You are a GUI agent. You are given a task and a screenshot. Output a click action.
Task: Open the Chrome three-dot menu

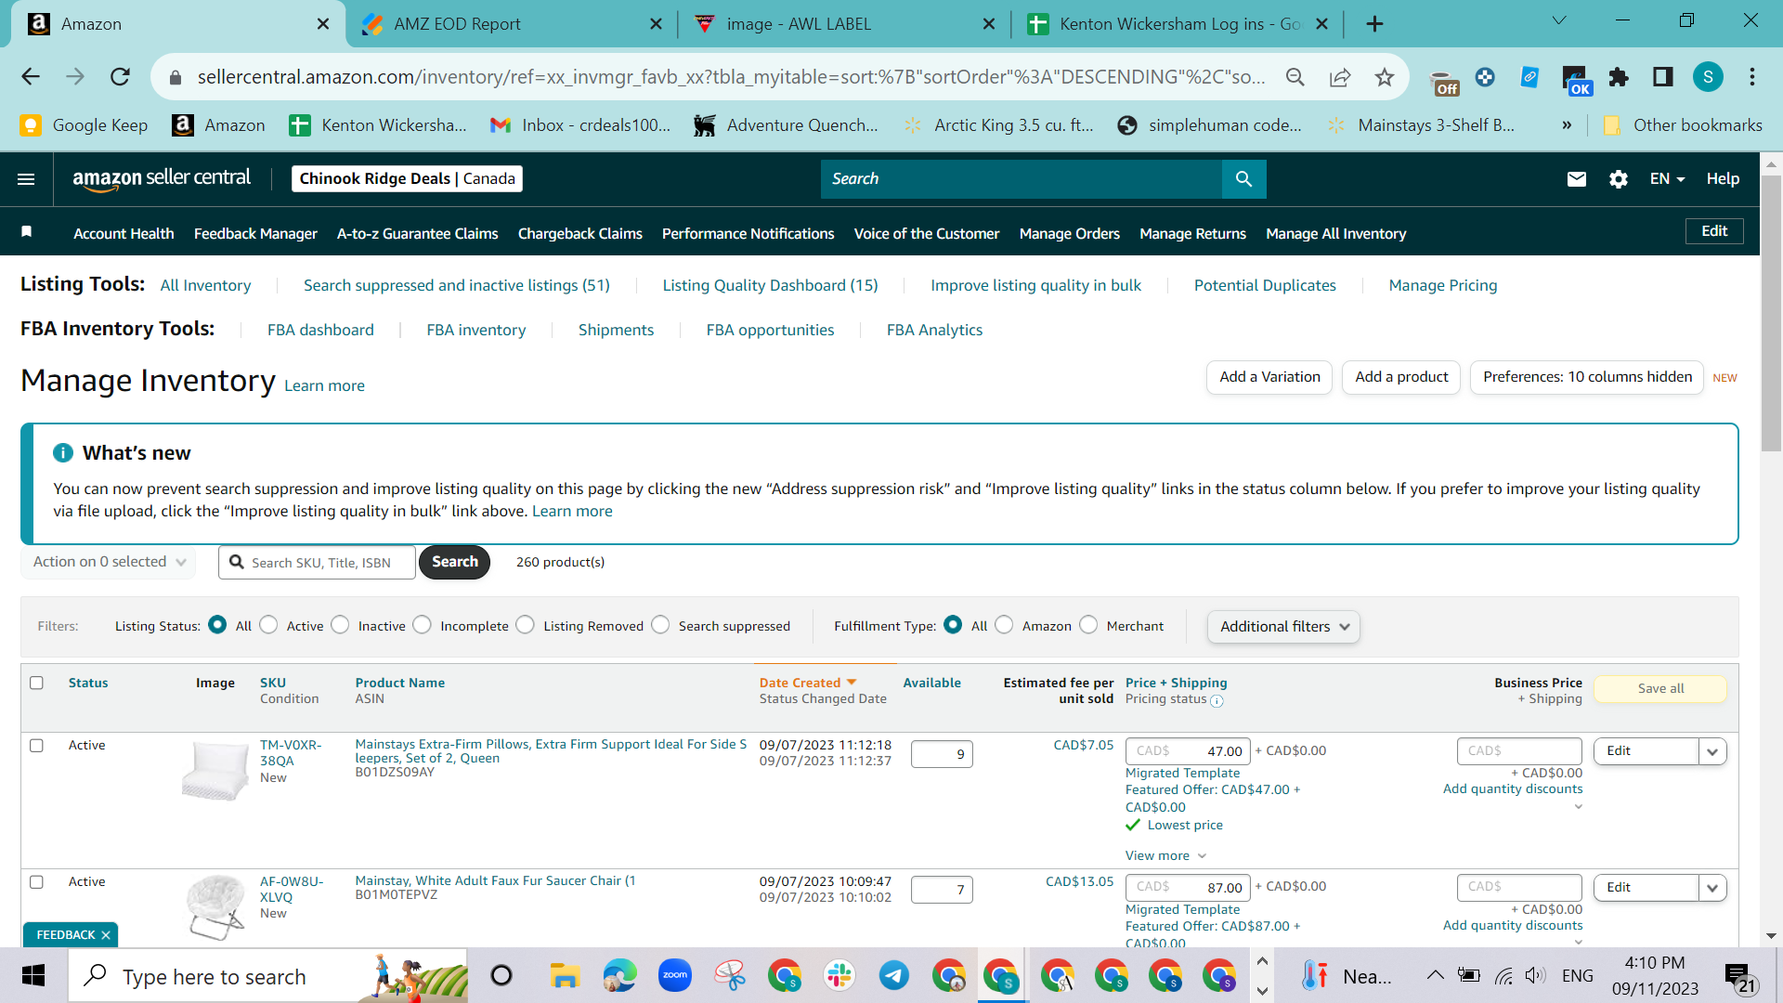coord(1751,77)
